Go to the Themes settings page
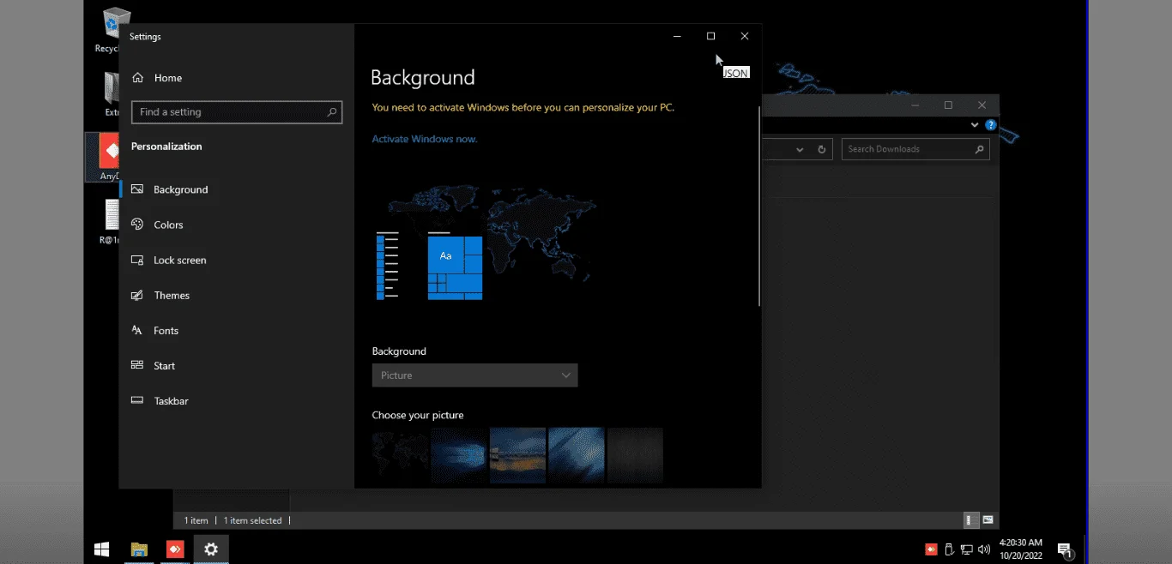The width and height of the screenshot is (1172, 564). (x=172, y=295)
